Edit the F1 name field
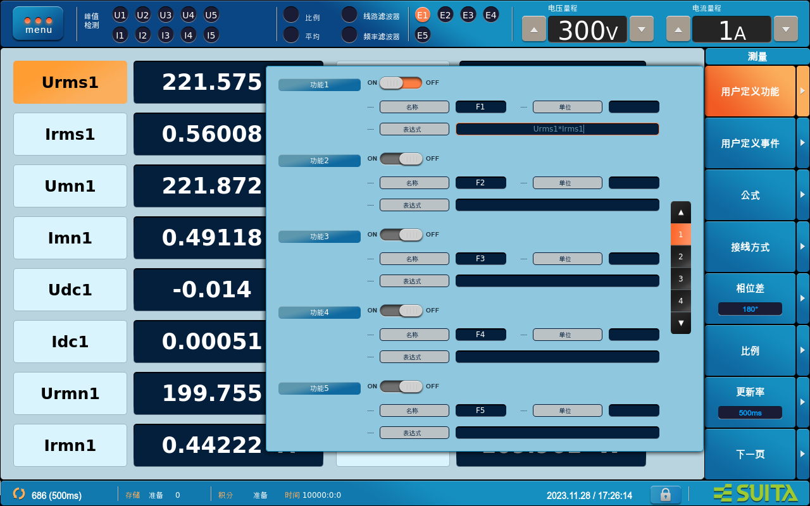The image size is (810, 506). 481,107
